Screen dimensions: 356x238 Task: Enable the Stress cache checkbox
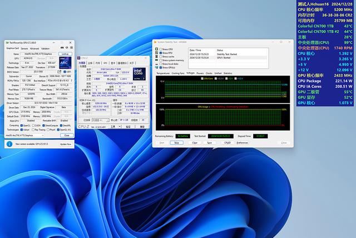click(161, 56)
